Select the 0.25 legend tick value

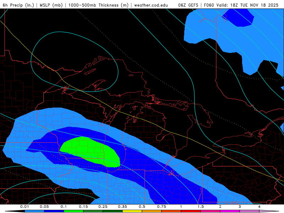103,207
